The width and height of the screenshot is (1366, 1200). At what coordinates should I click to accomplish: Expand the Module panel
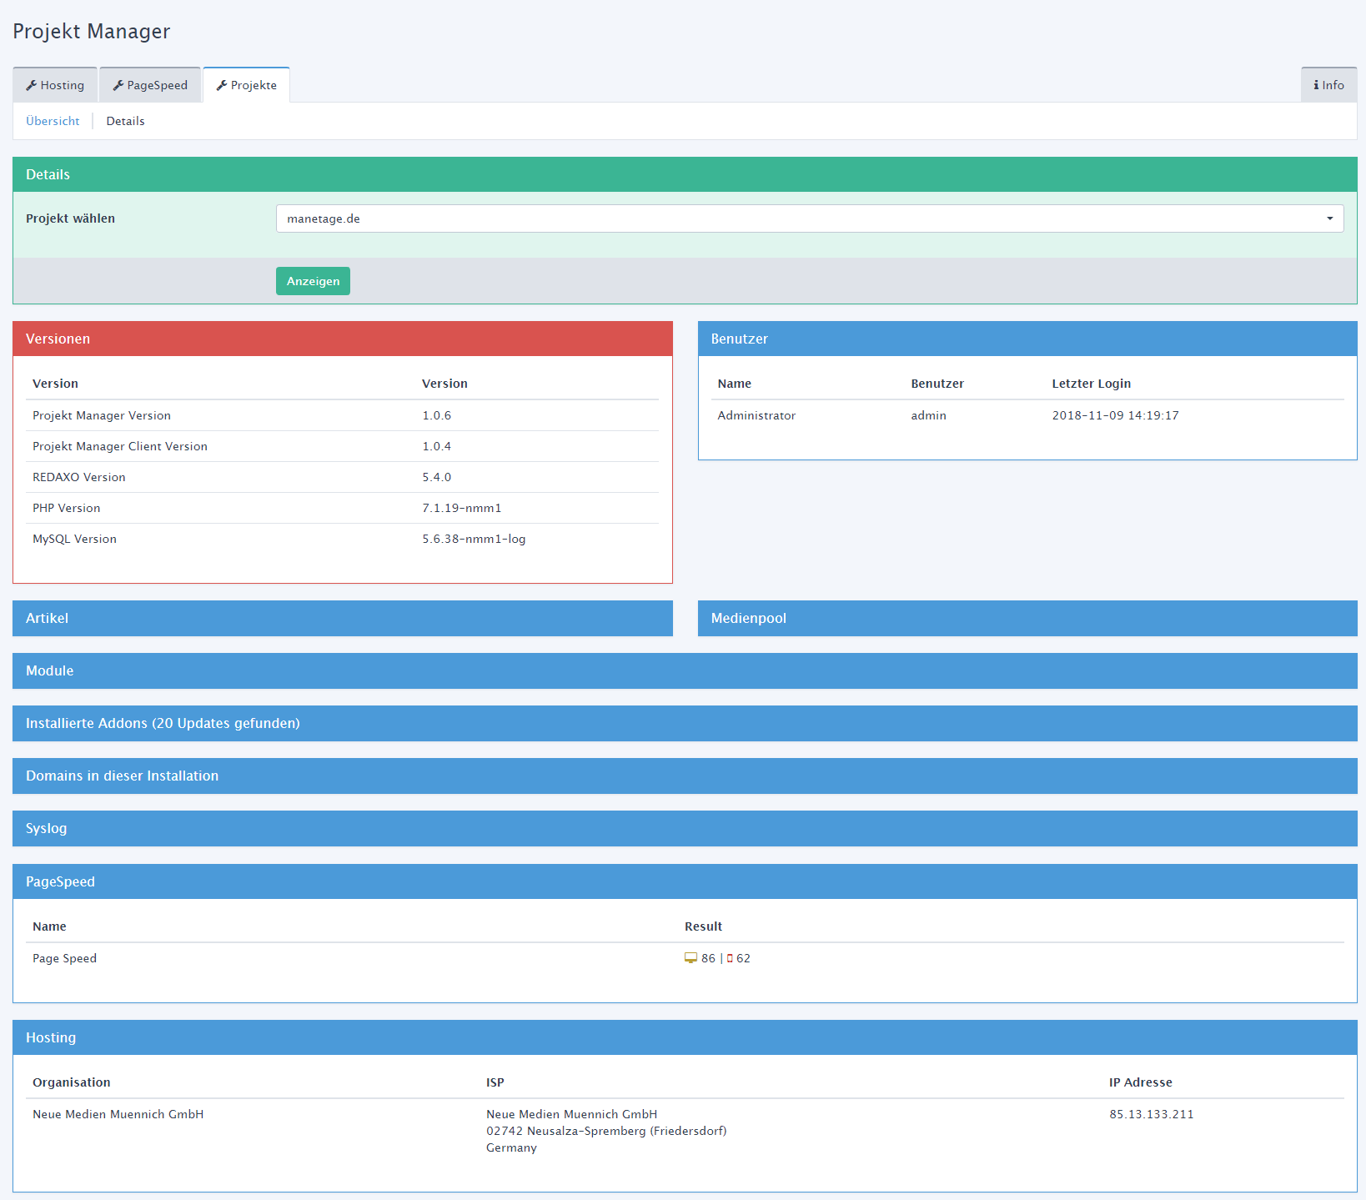tap(685, 670)
